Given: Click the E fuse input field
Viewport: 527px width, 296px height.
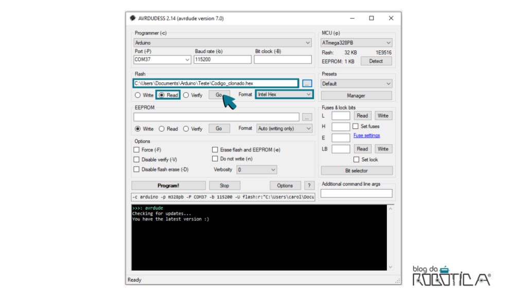Looking at the screenshot, I should click(x=341, y=138).
